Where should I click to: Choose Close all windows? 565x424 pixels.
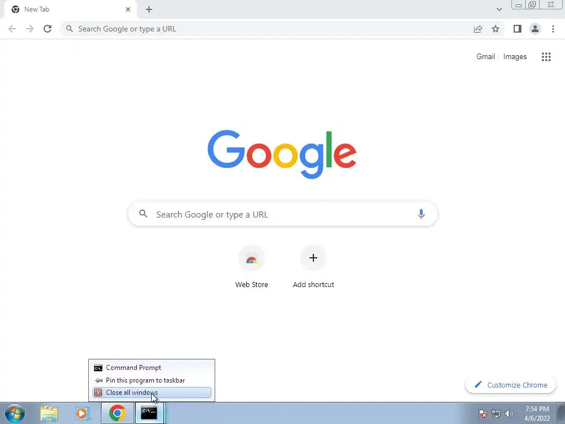(x=152, y=393)
